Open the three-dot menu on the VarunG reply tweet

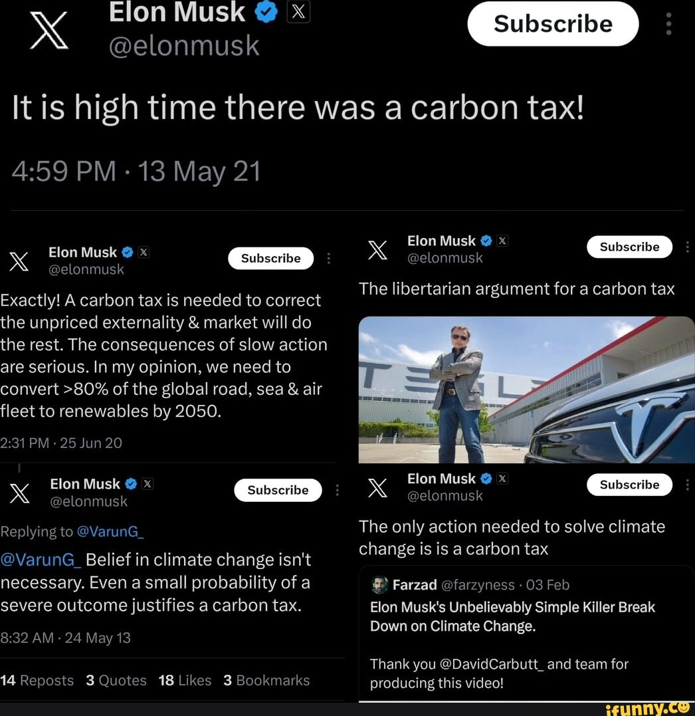click(337, 491)
